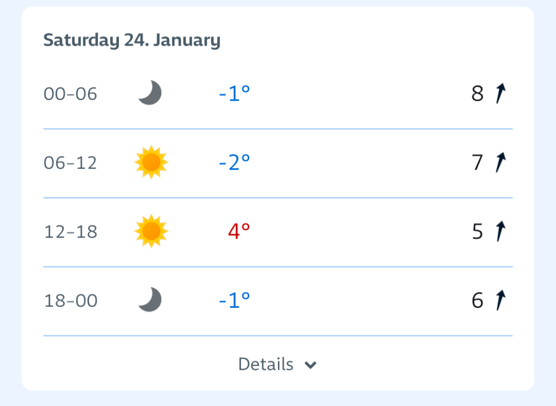Click the wind arrow beside speed 8

(501, 94)
